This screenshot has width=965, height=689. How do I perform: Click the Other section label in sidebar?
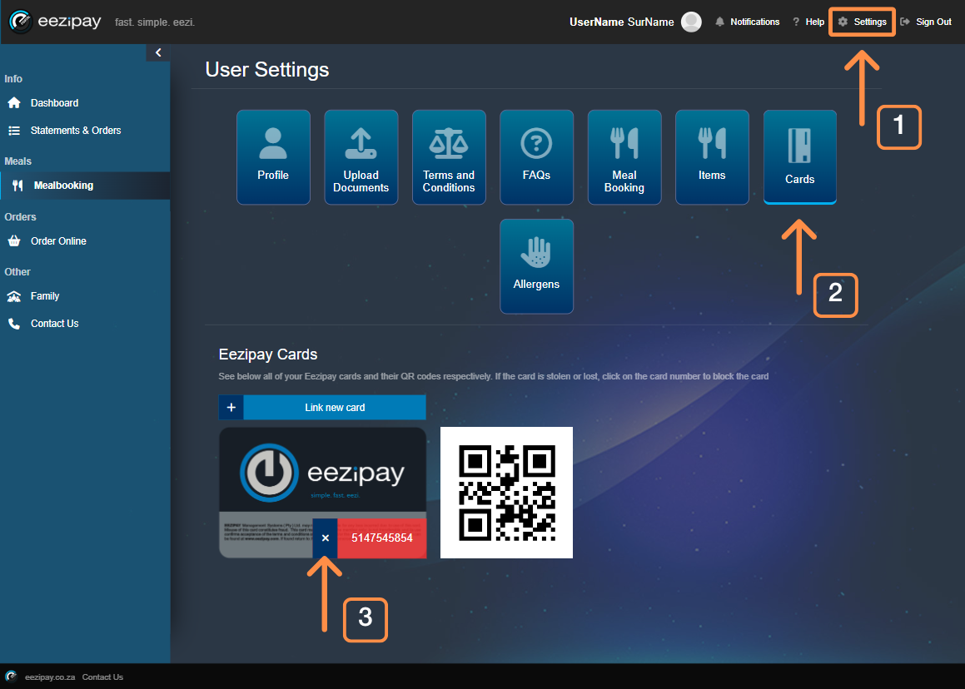[x=17, y=272]
